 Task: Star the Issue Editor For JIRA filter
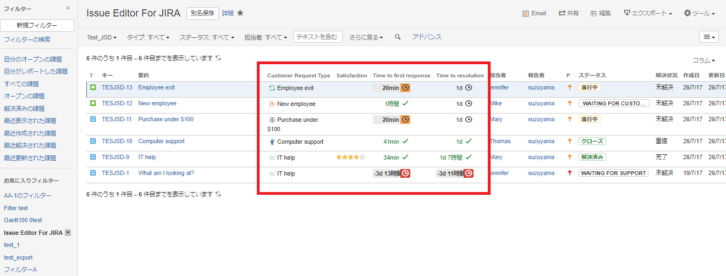(x=240, y=13)
